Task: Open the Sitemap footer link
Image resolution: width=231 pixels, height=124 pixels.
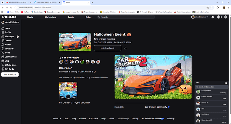Action: (171, 119)
